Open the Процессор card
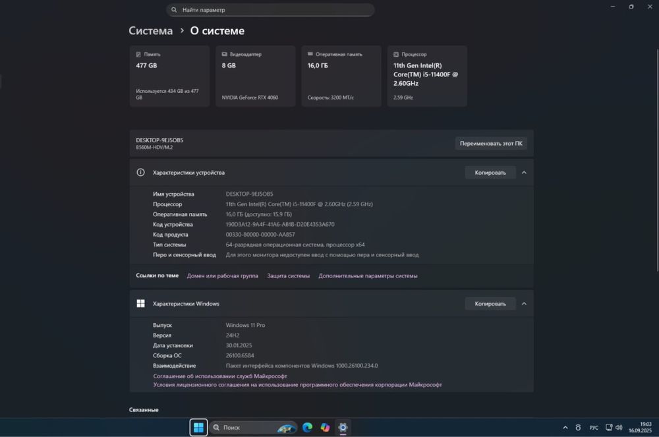Screen dimensions: 659x437 coord(427,76)
